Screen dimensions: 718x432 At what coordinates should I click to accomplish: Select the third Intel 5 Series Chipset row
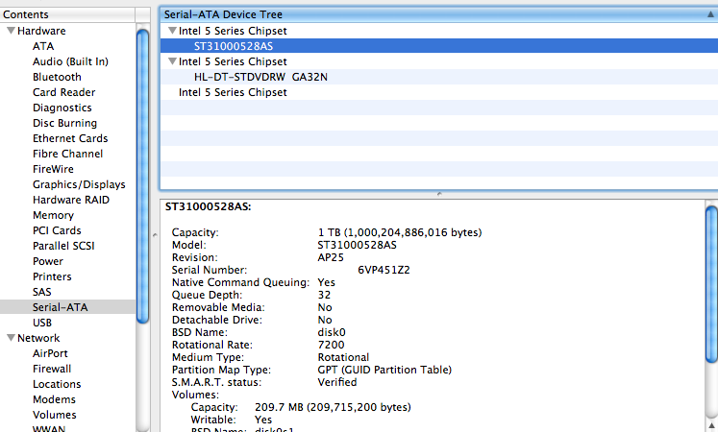click(x=438, y=92)
